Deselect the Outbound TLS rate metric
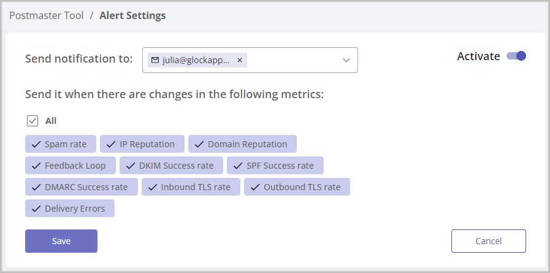The width and height of the screenshot is (550, 273). tap(297, 187)
